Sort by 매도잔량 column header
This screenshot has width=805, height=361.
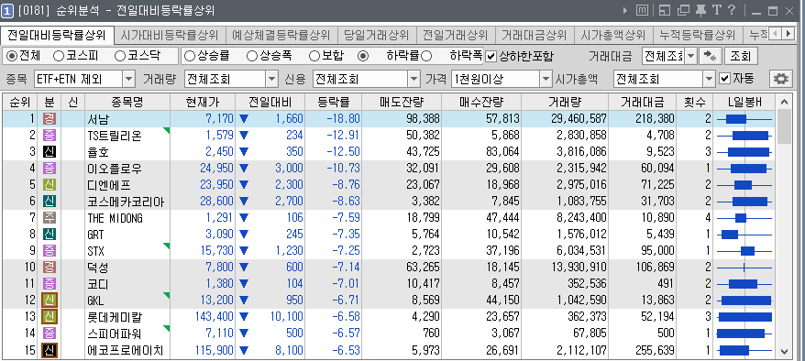(x=402, y=102)
